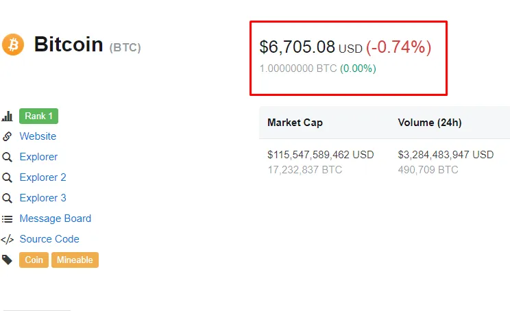
Task: Select the orange Coin tag
Action: (x=34, y=260)
